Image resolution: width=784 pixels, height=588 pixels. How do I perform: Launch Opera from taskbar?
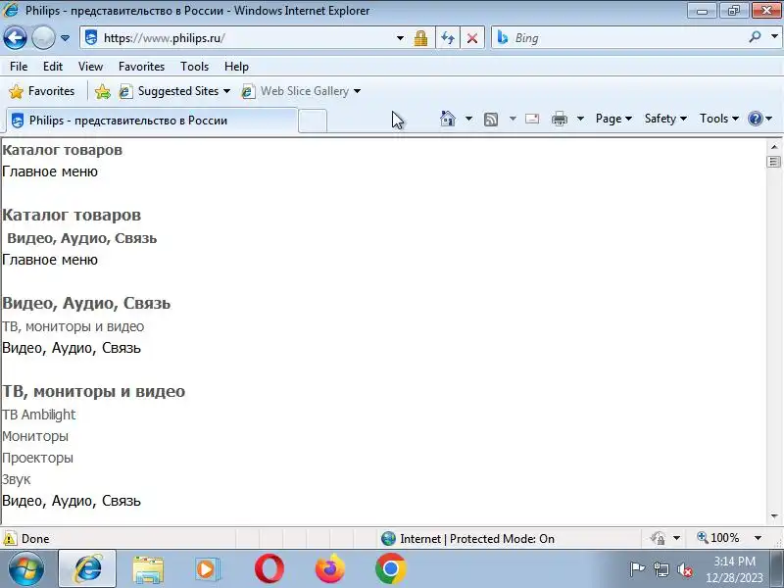[269, 569]
